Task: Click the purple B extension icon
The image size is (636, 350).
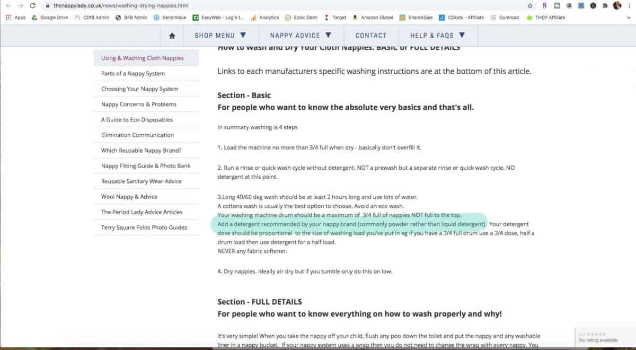Action: (544, 6)
